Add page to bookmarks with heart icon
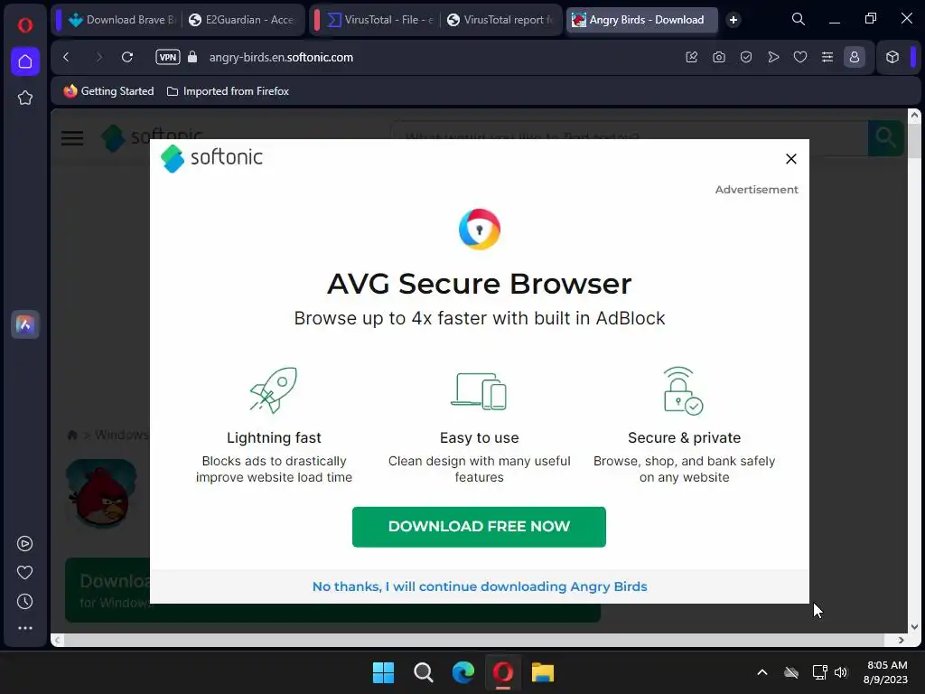This screenshot has width=925, height=694. click(x=800, y=57)
